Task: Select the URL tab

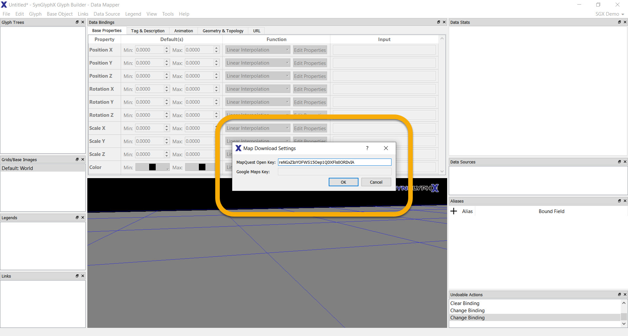Action: [x=257, y=31]
